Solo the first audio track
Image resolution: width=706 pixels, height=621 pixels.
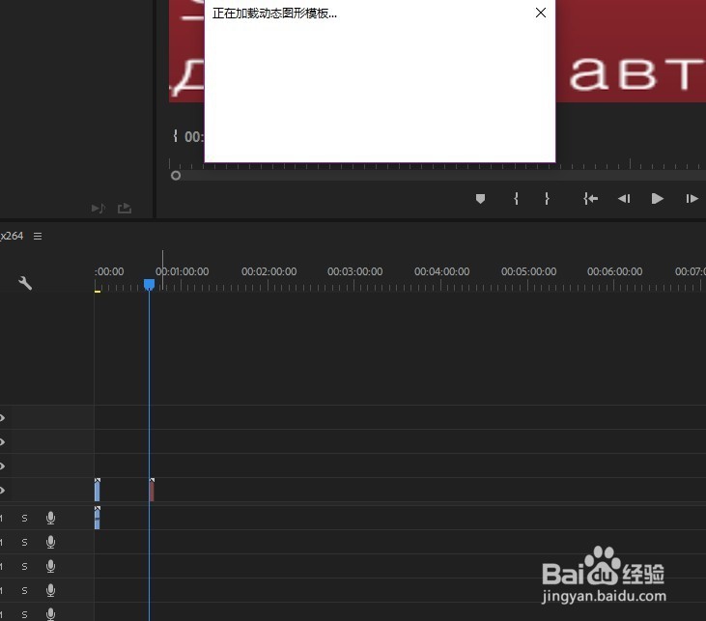pos(24,519)
